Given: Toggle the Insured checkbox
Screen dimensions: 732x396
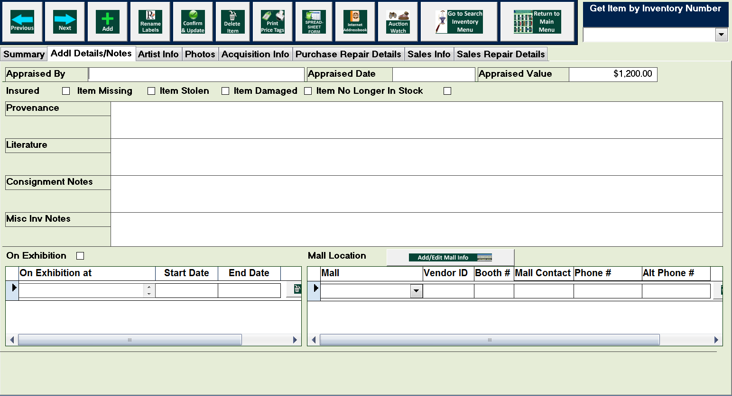Looking at the screenshot, I should [66, 91].
